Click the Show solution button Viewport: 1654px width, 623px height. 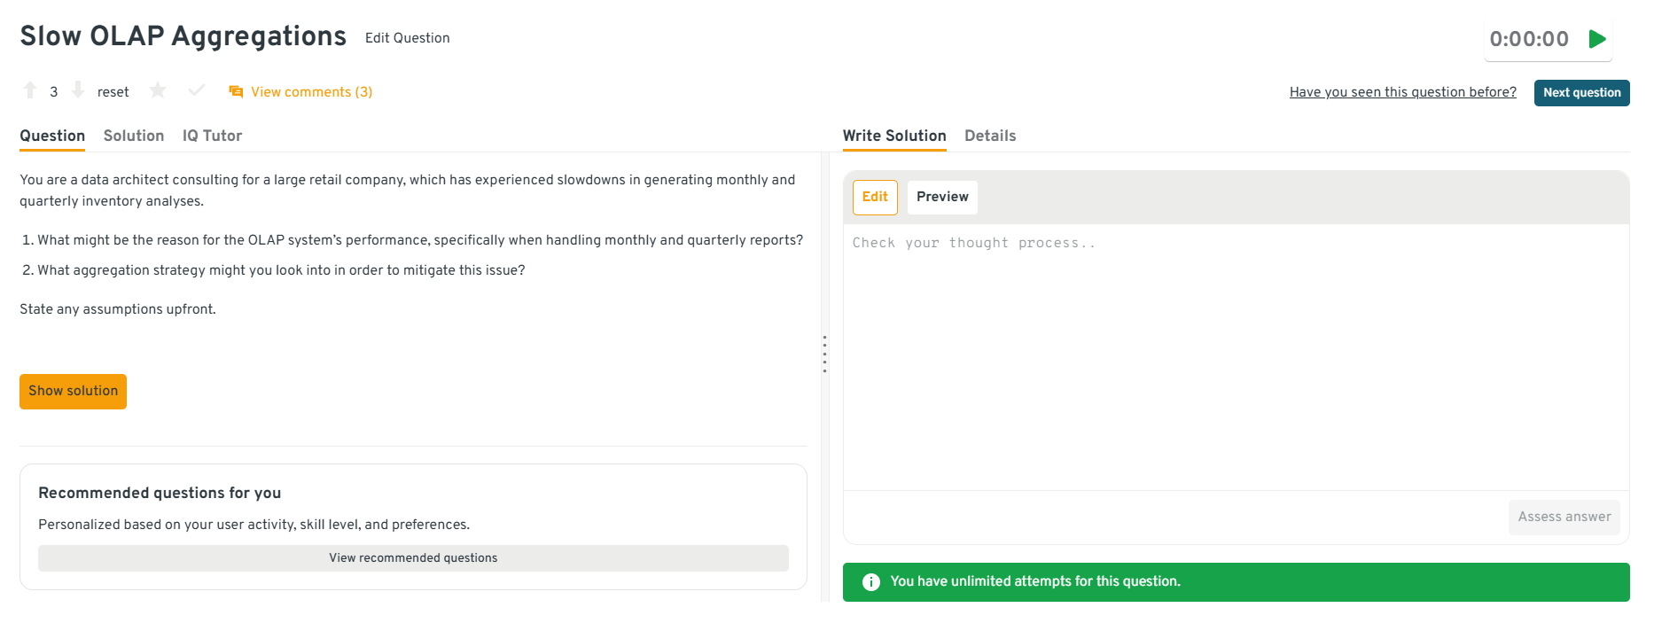pyautogui.click(x=73, y=392)
